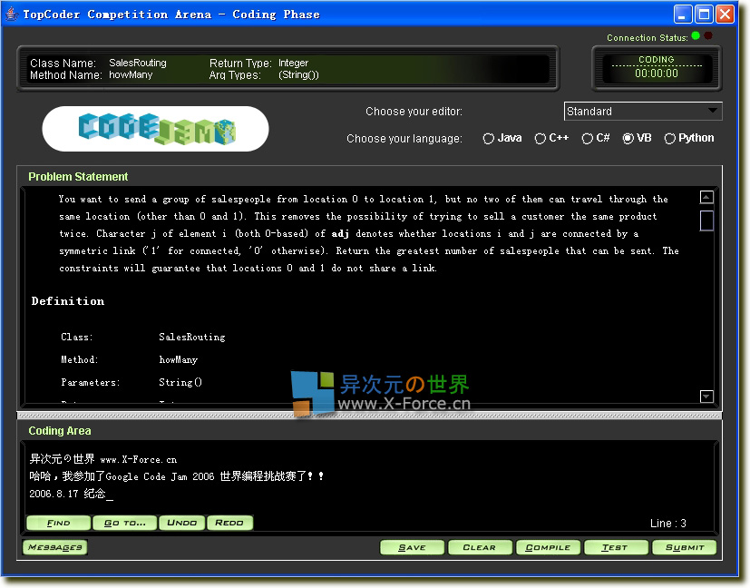The height and width of the screenshot is (588, 750).
Task: Click the green connection status indicator
Action: (696, 36)
